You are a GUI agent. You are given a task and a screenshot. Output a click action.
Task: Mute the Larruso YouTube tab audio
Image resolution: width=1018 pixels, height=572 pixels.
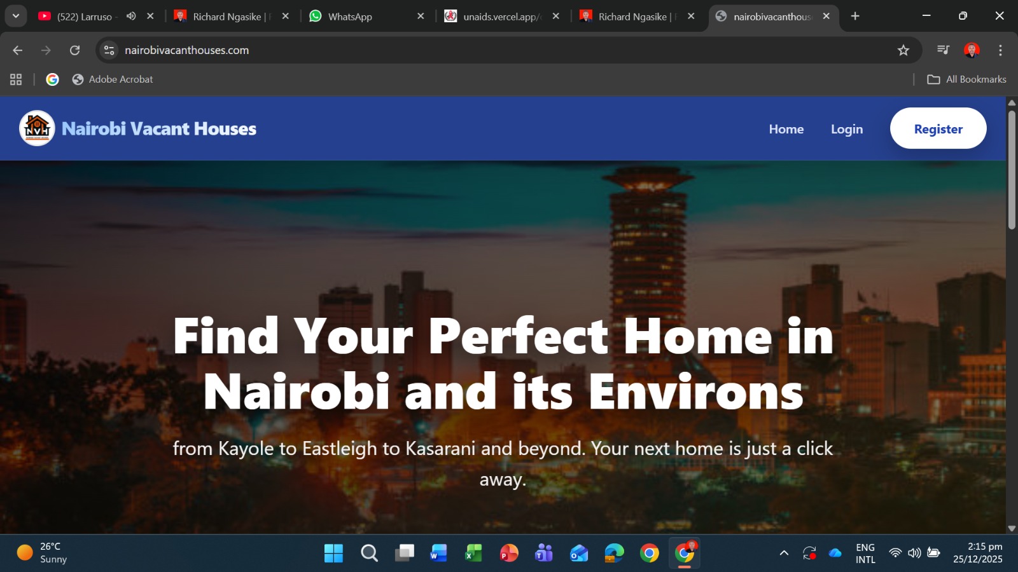[x=131, y=17]
